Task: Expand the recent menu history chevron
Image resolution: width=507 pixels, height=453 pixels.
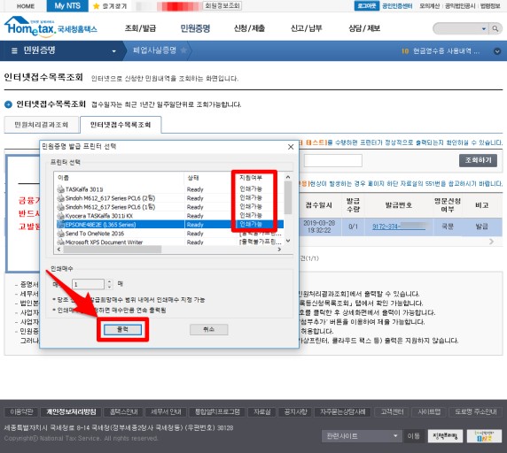Action: coord(497,51)
